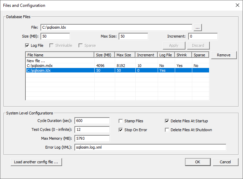Click the Cancel button
This screenshot has height=179, width=243.
pyautogui.click(x=226, y=162)
